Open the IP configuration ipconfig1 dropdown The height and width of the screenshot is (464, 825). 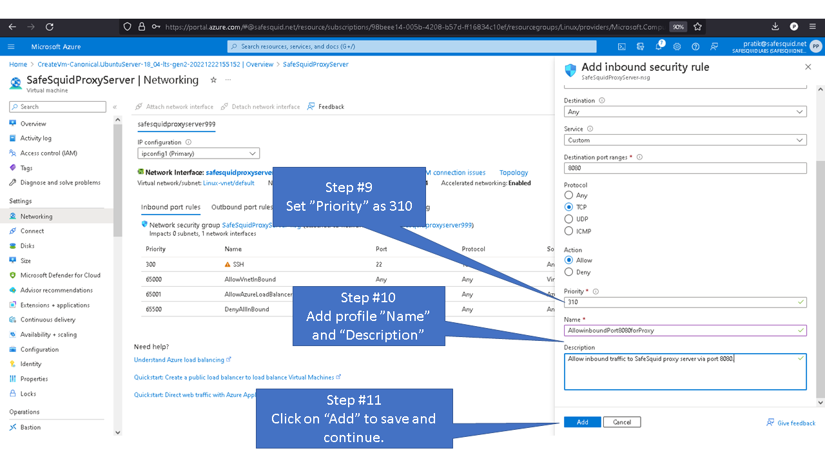click(199, 153)
